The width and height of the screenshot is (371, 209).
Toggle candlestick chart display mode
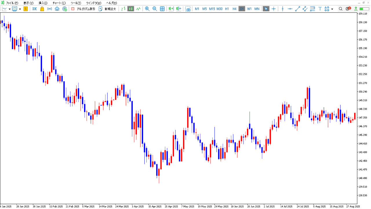(x=130, y=9)
